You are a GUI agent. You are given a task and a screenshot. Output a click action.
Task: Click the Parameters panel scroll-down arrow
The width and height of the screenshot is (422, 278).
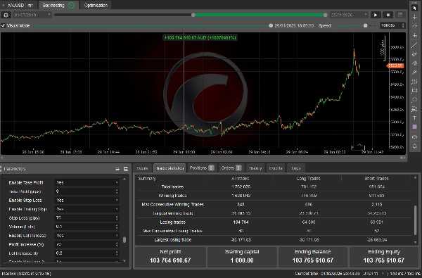click(x=124, y=261)
